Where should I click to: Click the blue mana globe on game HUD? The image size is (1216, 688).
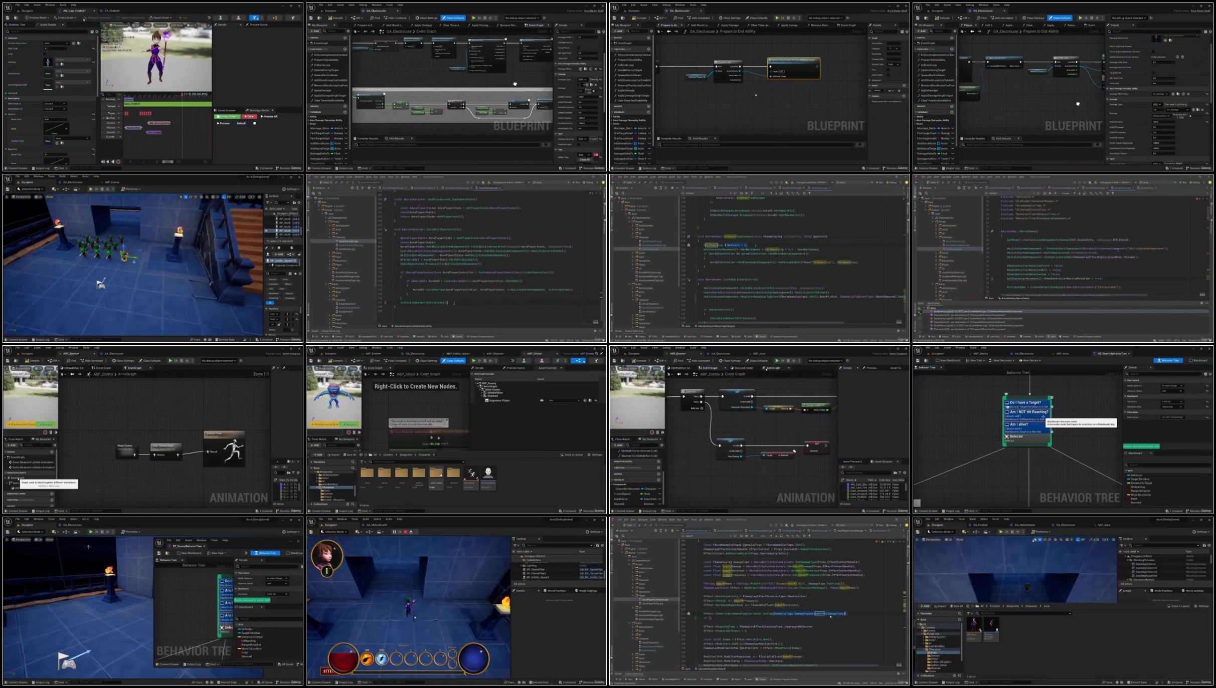(473, 658)
